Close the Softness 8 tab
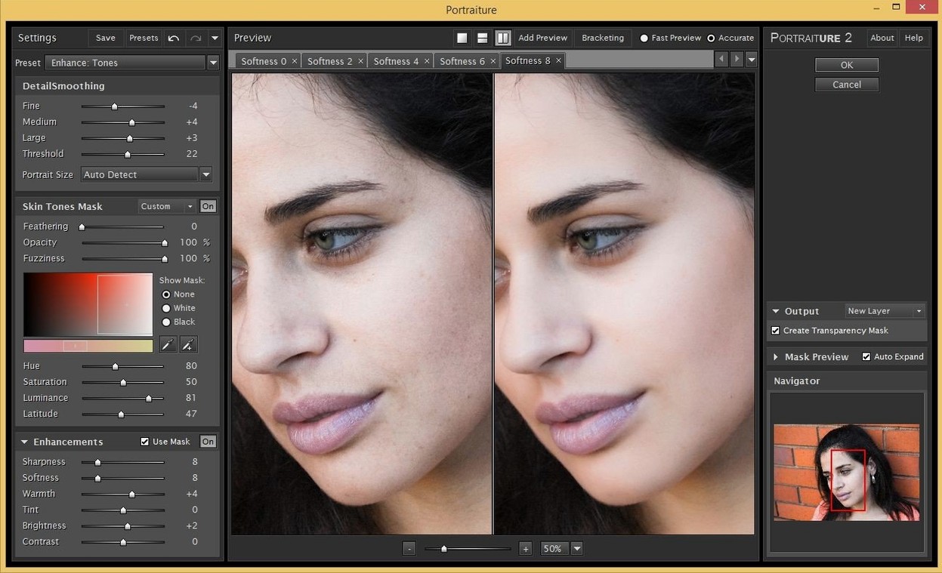Screen dimensions: 942x573 pyautogui.click(x=558, y=60)
